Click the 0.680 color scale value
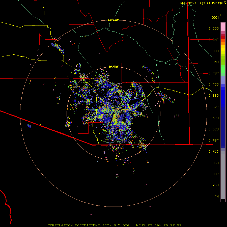 (214, 96)
